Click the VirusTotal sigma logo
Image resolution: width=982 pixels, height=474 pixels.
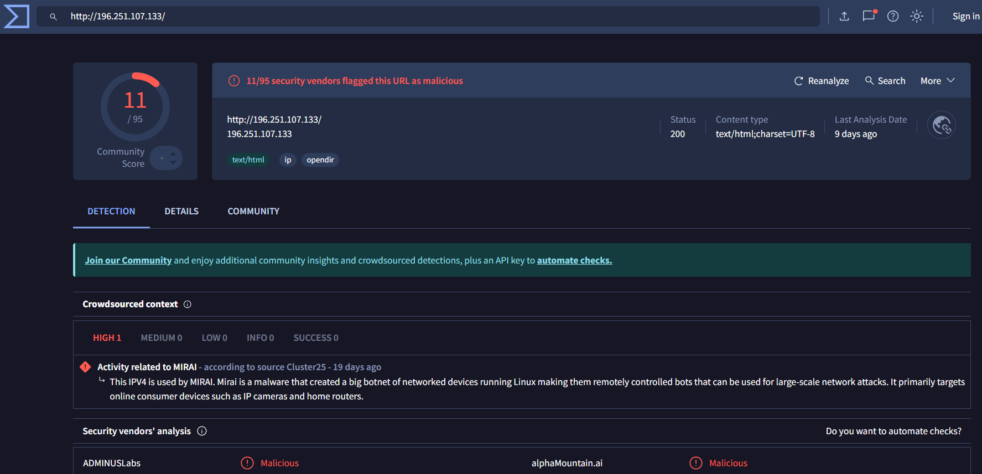[x=16, y=17]
